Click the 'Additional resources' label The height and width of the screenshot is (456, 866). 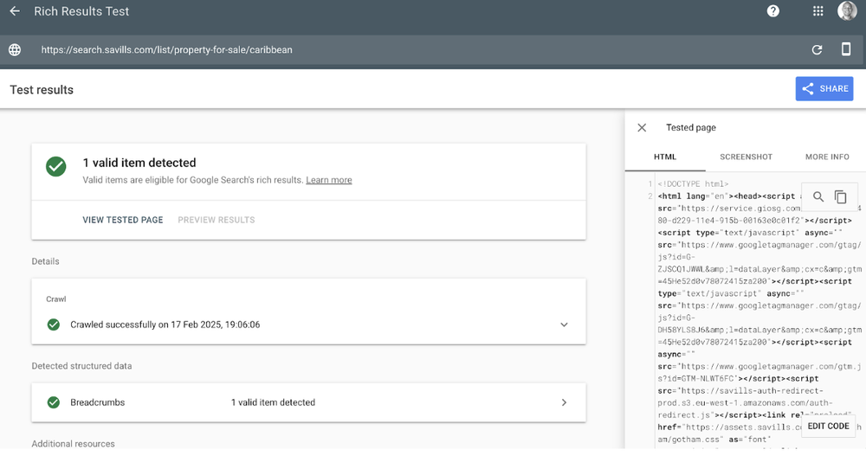[x=73, y=444]
